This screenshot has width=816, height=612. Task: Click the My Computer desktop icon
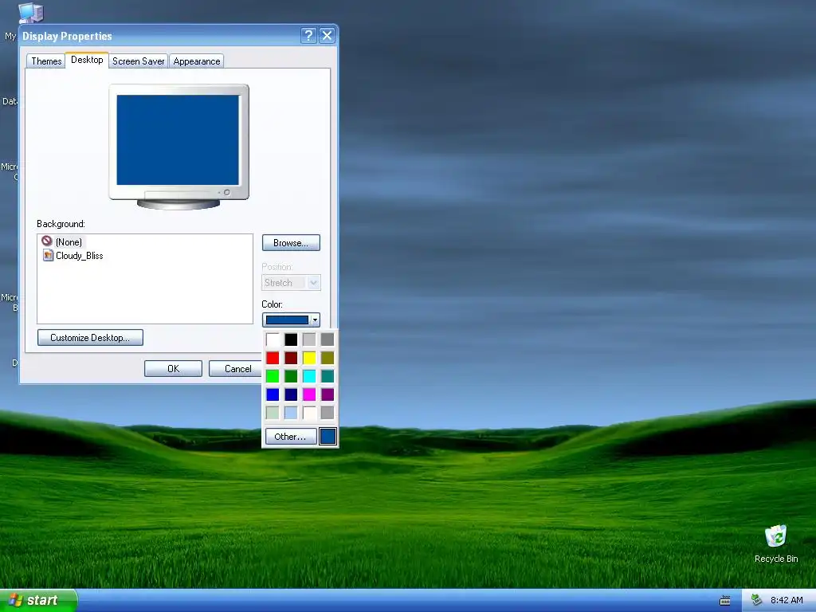(x=30, y=13)
